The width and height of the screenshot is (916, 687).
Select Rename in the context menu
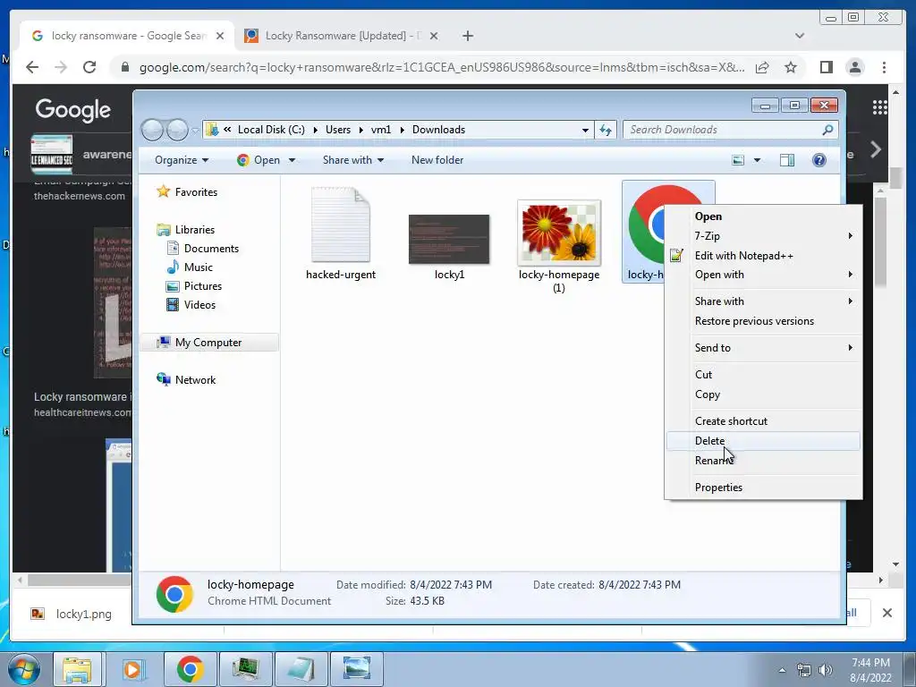[x=763, y=461]
